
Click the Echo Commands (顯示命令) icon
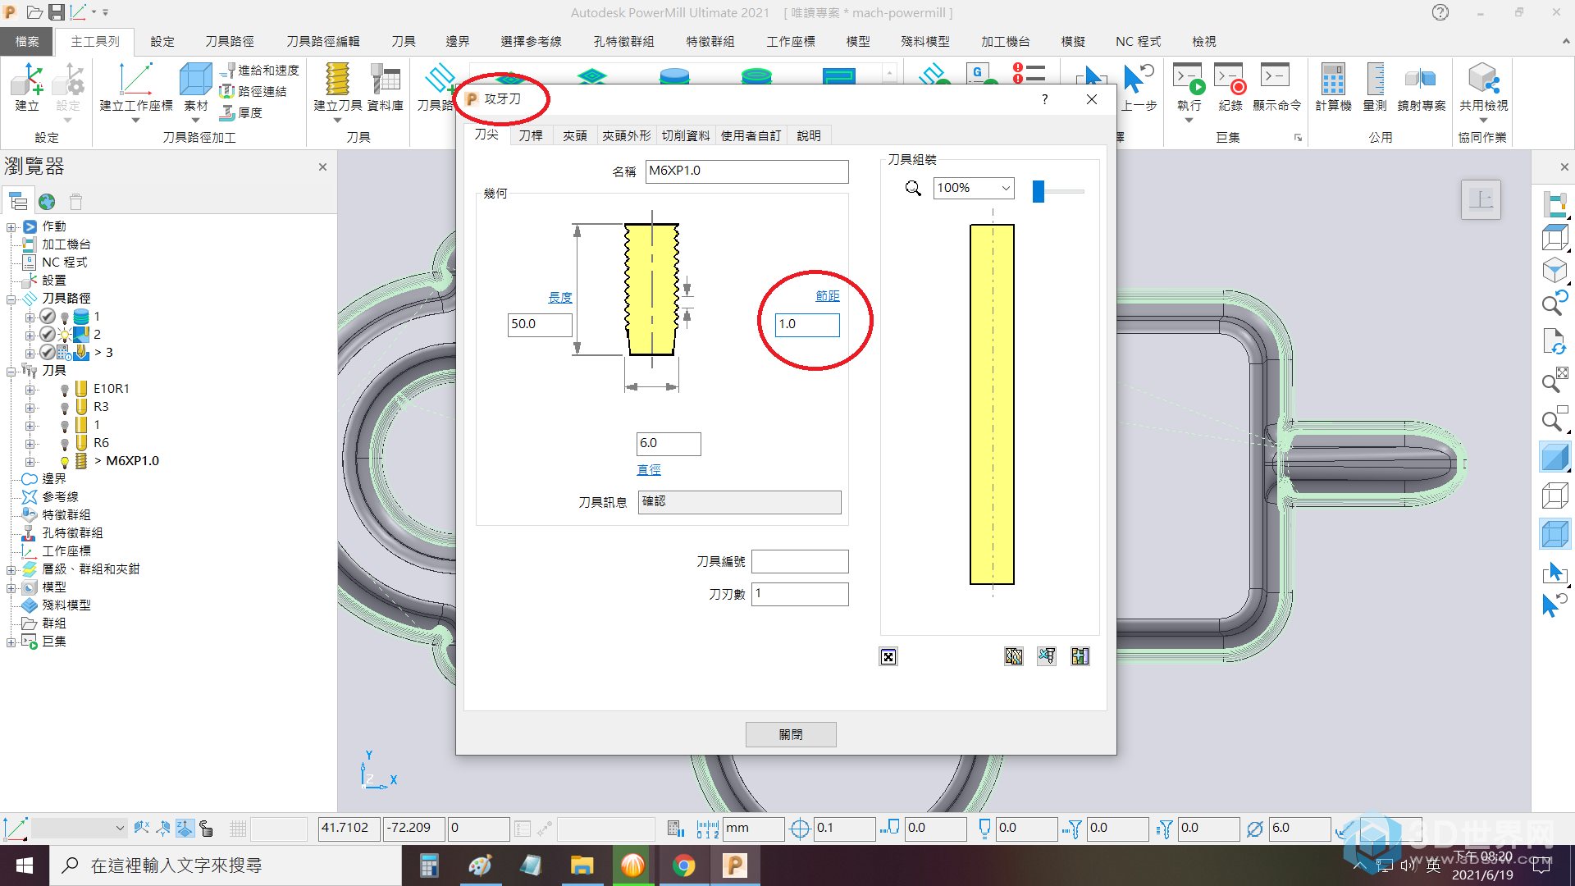tap(1276, 76)
